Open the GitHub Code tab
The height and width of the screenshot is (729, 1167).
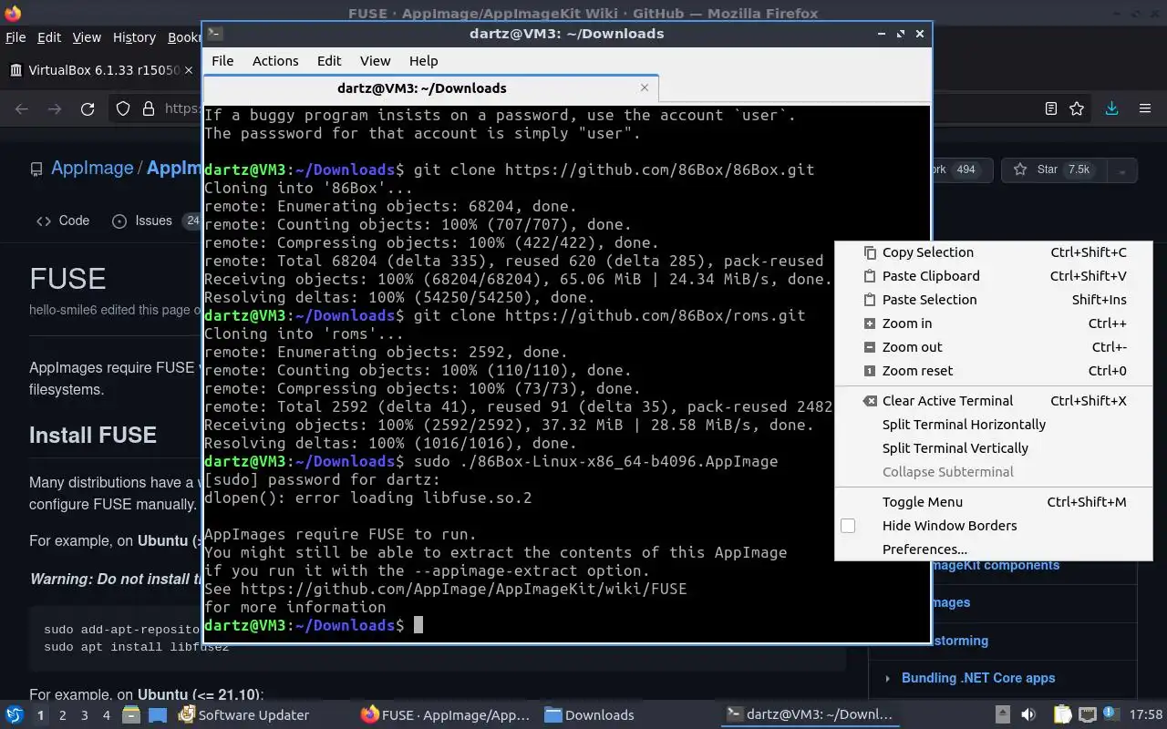[x=63, y=221]
